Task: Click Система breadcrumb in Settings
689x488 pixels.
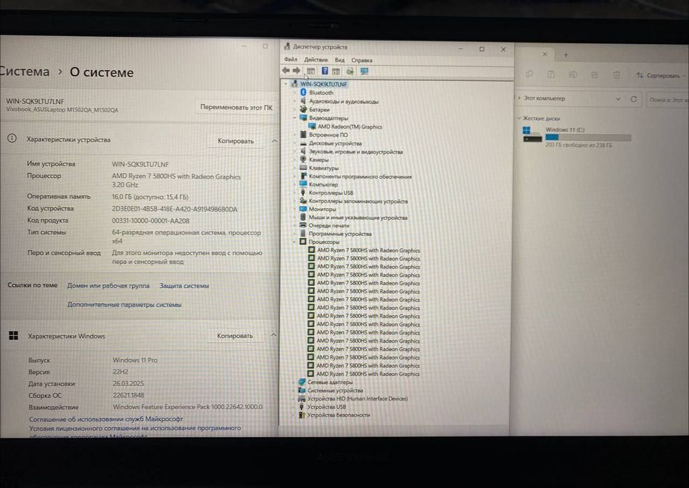Action: pos(24,71)
